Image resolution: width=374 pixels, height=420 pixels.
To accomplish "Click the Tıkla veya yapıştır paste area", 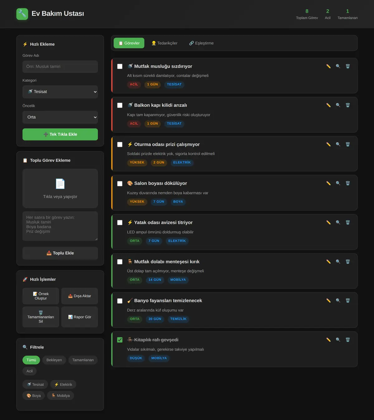I will (x=60, y=188).
